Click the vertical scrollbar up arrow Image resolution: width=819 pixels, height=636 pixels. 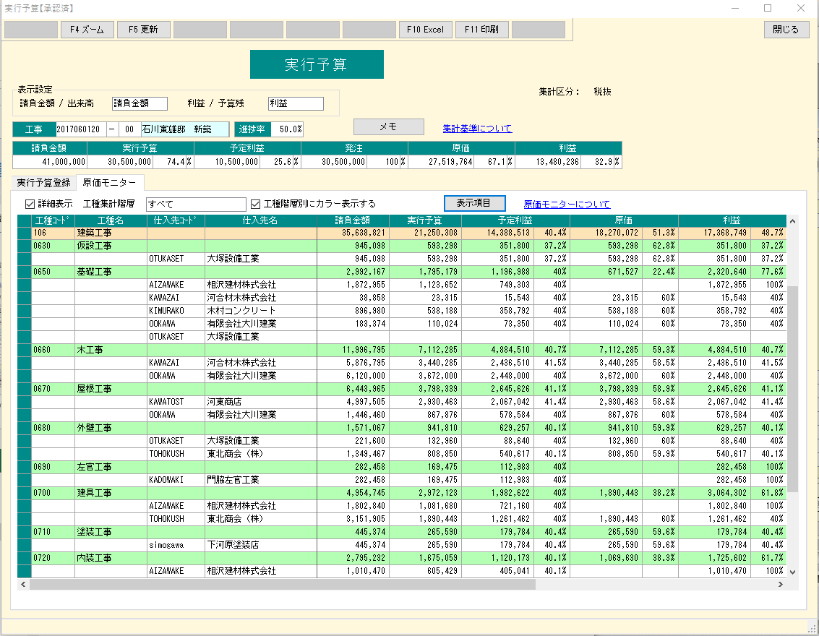point(792,221)
